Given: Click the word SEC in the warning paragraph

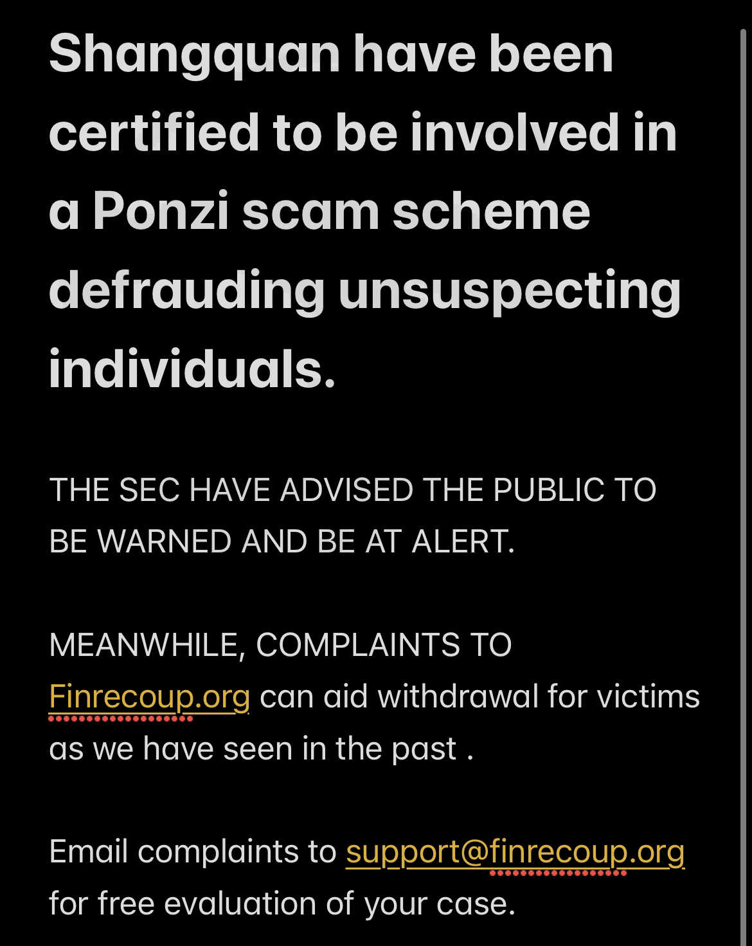Looking at the screenshot, I should [x=149, y=490].
